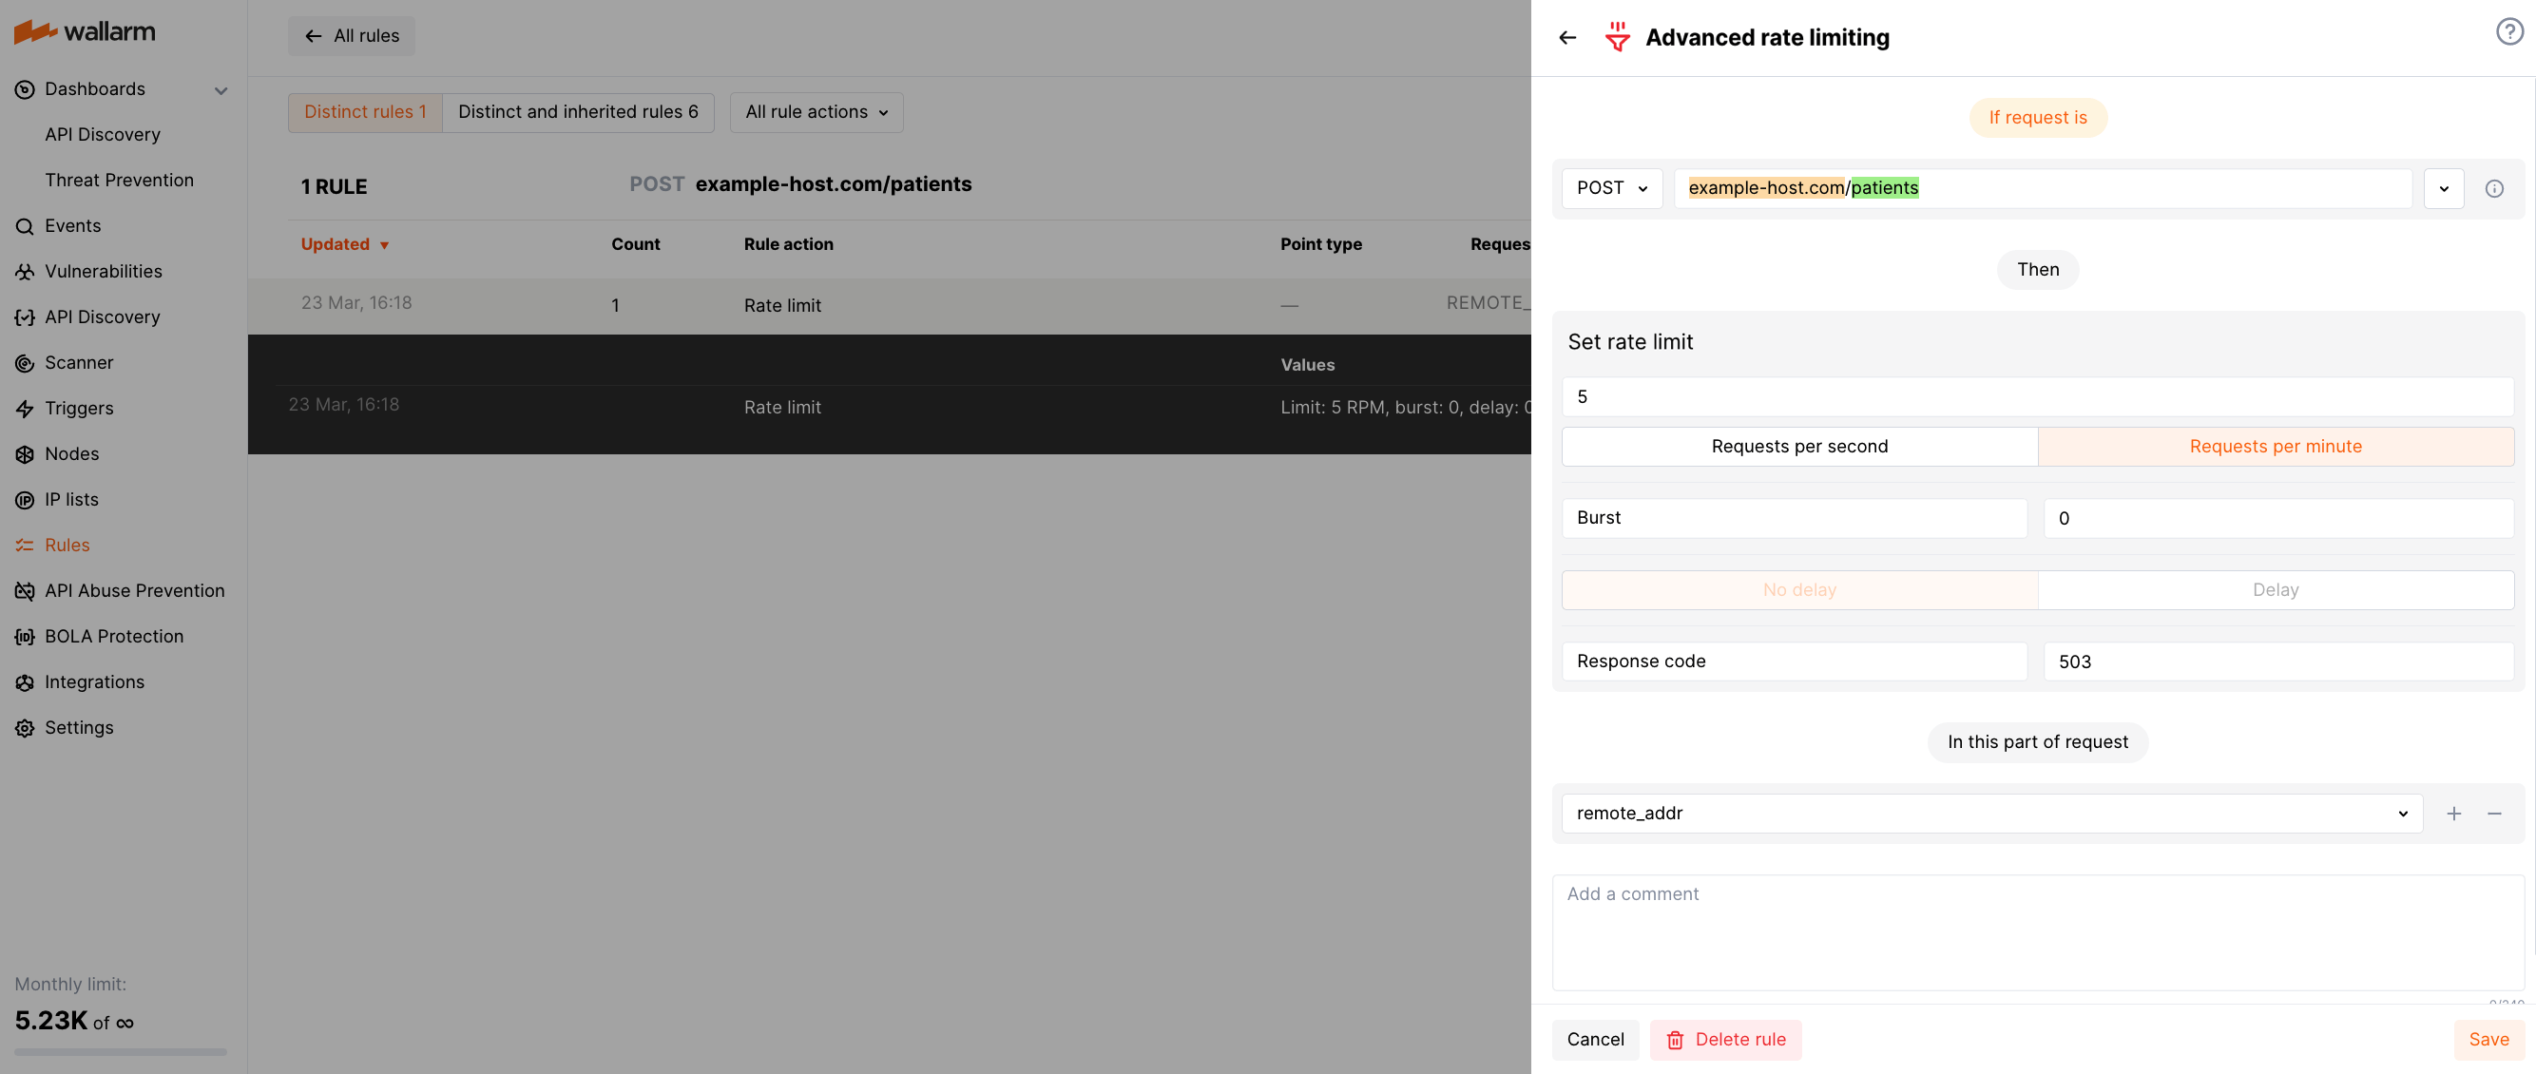Open Scanner from the sidebar
2536x1074 pixels.
pos(79,363)
